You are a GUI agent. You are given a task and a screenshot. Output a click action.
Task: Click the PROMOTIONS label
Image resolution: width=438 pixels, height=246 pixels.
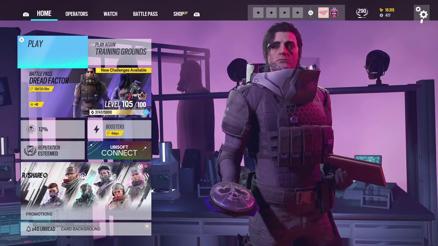click(x=39, y=214)
